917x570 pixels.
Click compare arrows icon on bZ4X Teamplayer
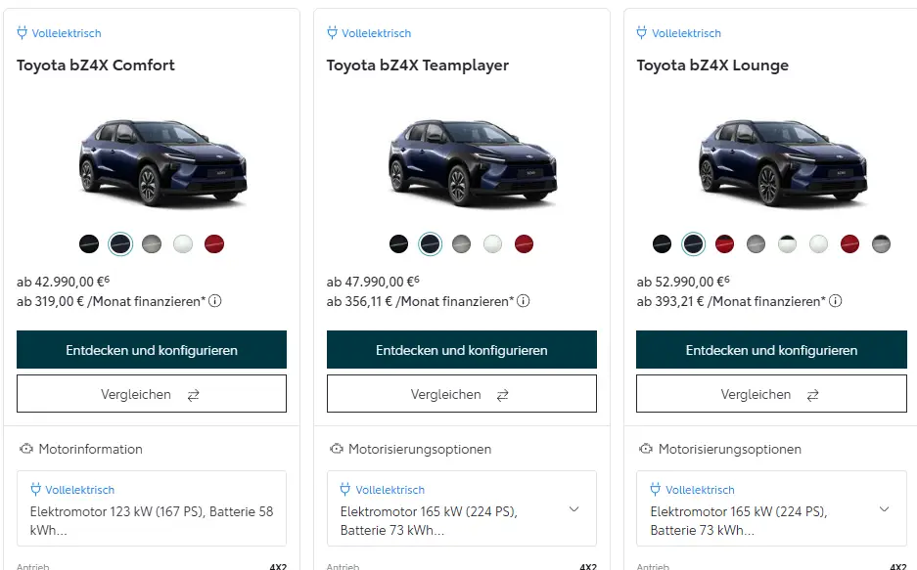[x=503, y=395]
